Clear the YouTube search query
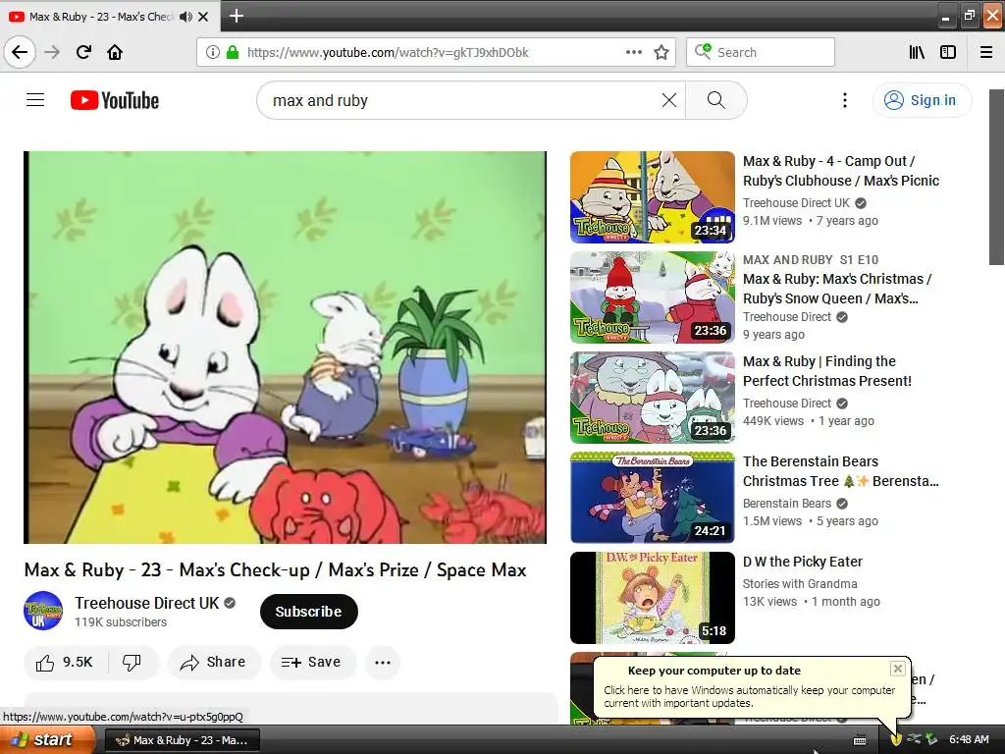The image size is (1005, 754). point(669,100)
